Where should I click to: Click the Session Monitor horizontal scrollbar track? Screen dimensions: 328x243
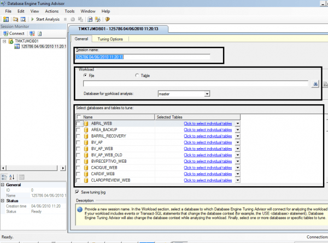[31, 168]
